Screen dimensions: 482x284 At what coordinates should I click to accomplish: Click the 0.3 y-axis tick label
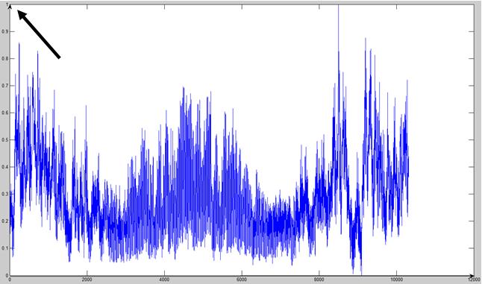coord(4,194)
